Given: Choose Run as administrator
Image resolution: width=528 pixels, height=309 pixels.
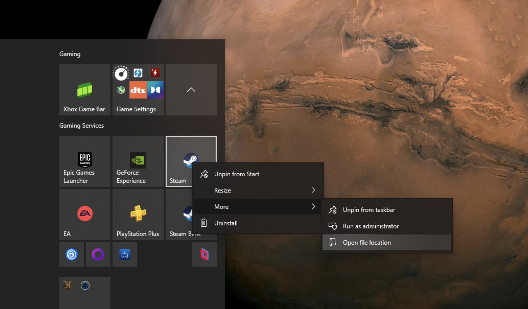Looking at the screenshot, I should click(x=387, y=226).
